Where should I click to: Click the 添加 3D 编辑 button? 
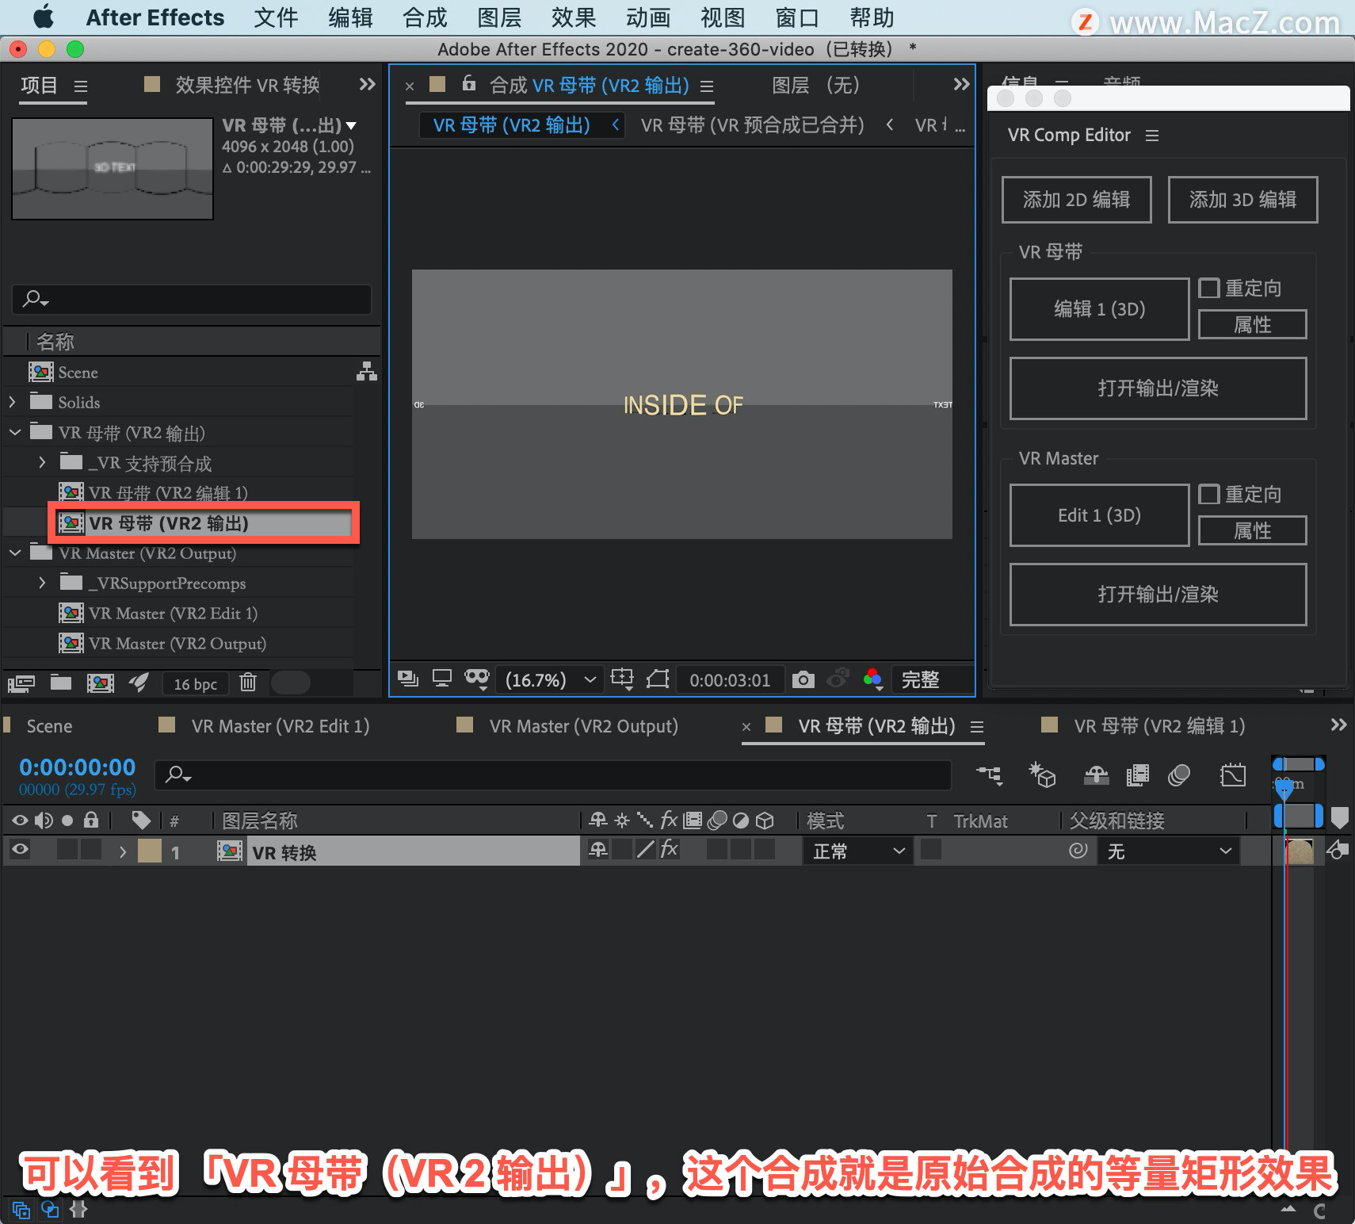point(1242,200)
